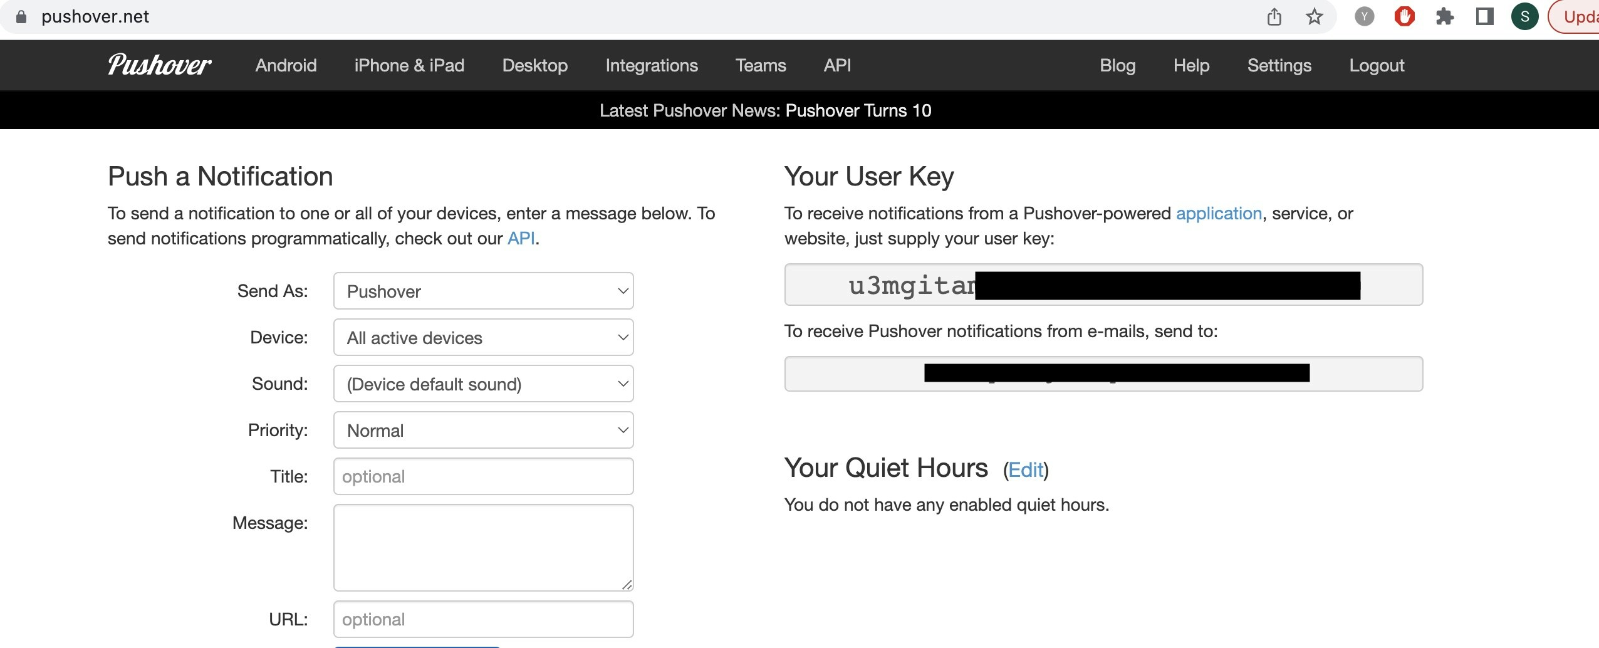Viewport: 1599px width, 648px height.
Task: Open the Teams menu item
Action: [761, 65]
